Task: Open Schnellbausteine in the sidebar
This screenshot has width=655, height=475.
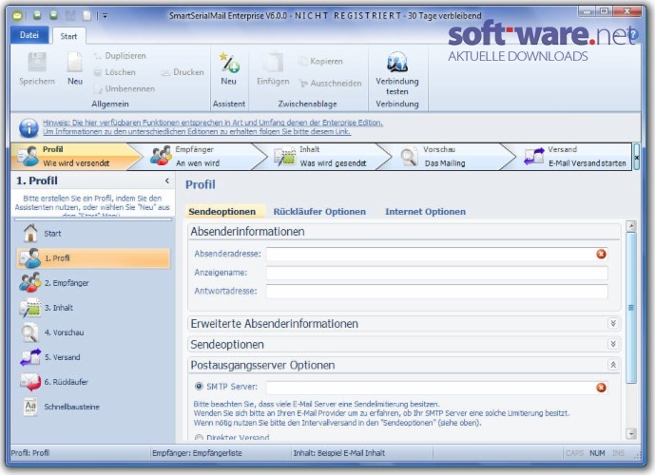Action: pos(93,407)
